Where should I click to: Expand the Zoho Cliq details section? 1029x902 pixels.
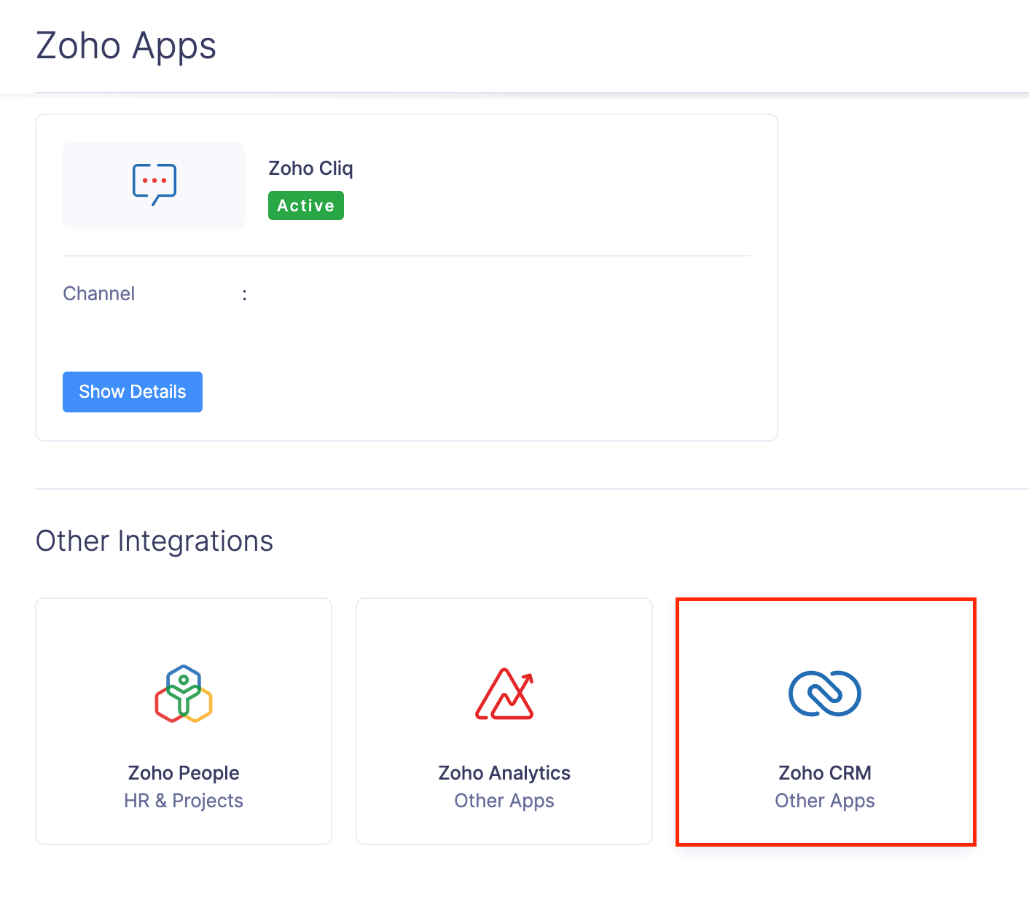point(132,391)
